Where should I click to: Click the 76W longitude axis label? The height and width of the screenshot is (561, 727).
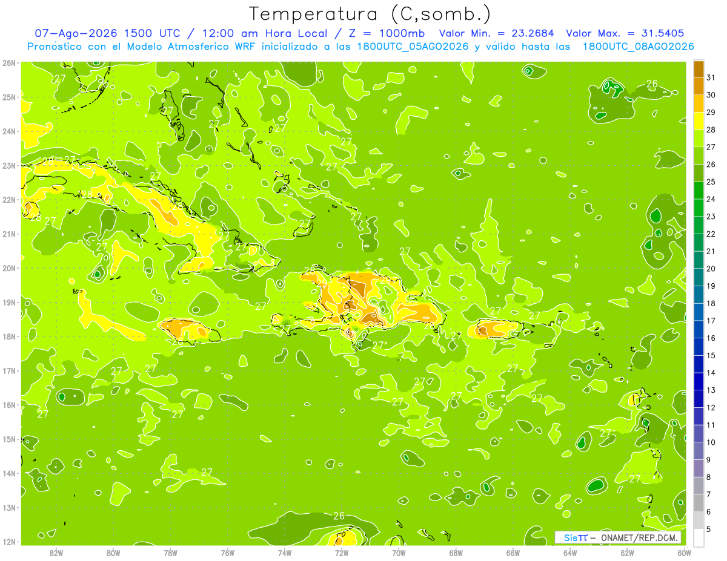click(227, 553)
